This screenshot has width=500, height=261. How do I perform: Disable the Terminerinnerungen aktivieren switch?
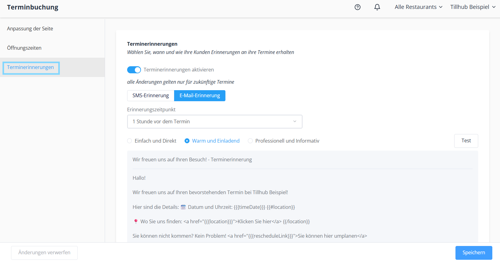[134, 70]
